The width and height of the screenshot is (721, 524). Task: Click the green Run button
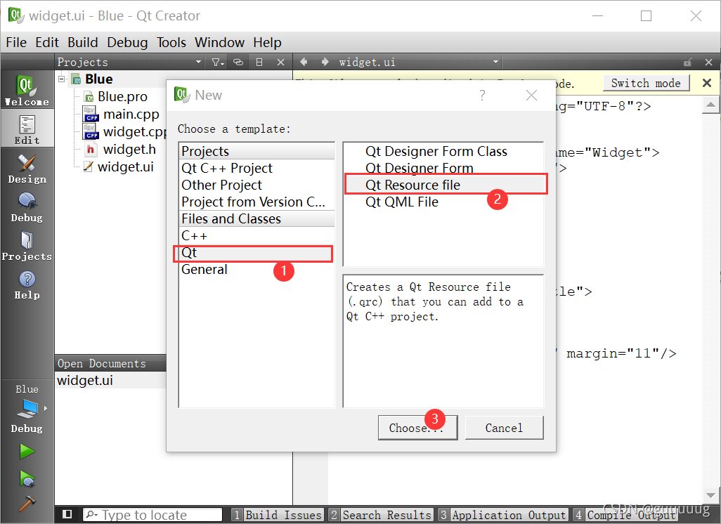click(27, 452)
